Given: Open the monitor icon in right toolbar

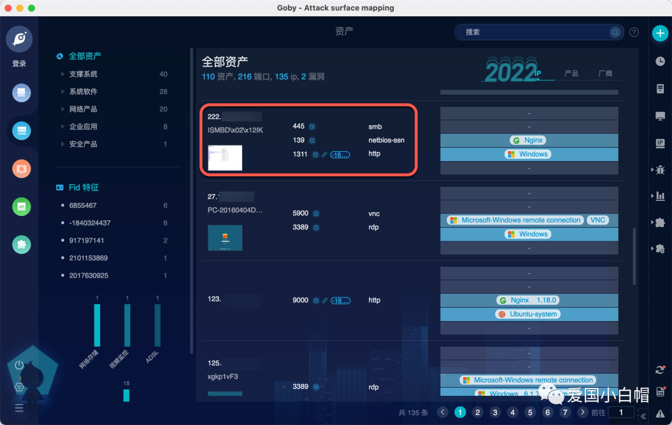Looking at the screenshot, I should click(660, 116).
